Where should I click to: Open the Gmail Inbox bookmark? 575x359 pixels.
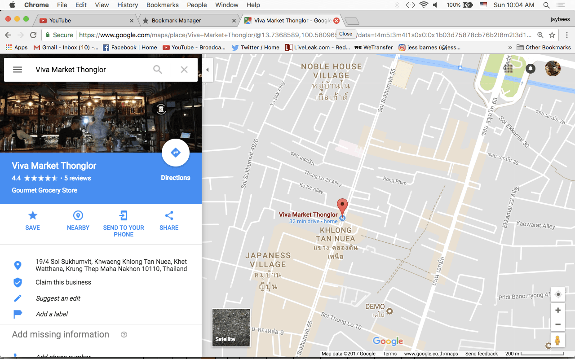pyautogui.click(x=66, y=48)
